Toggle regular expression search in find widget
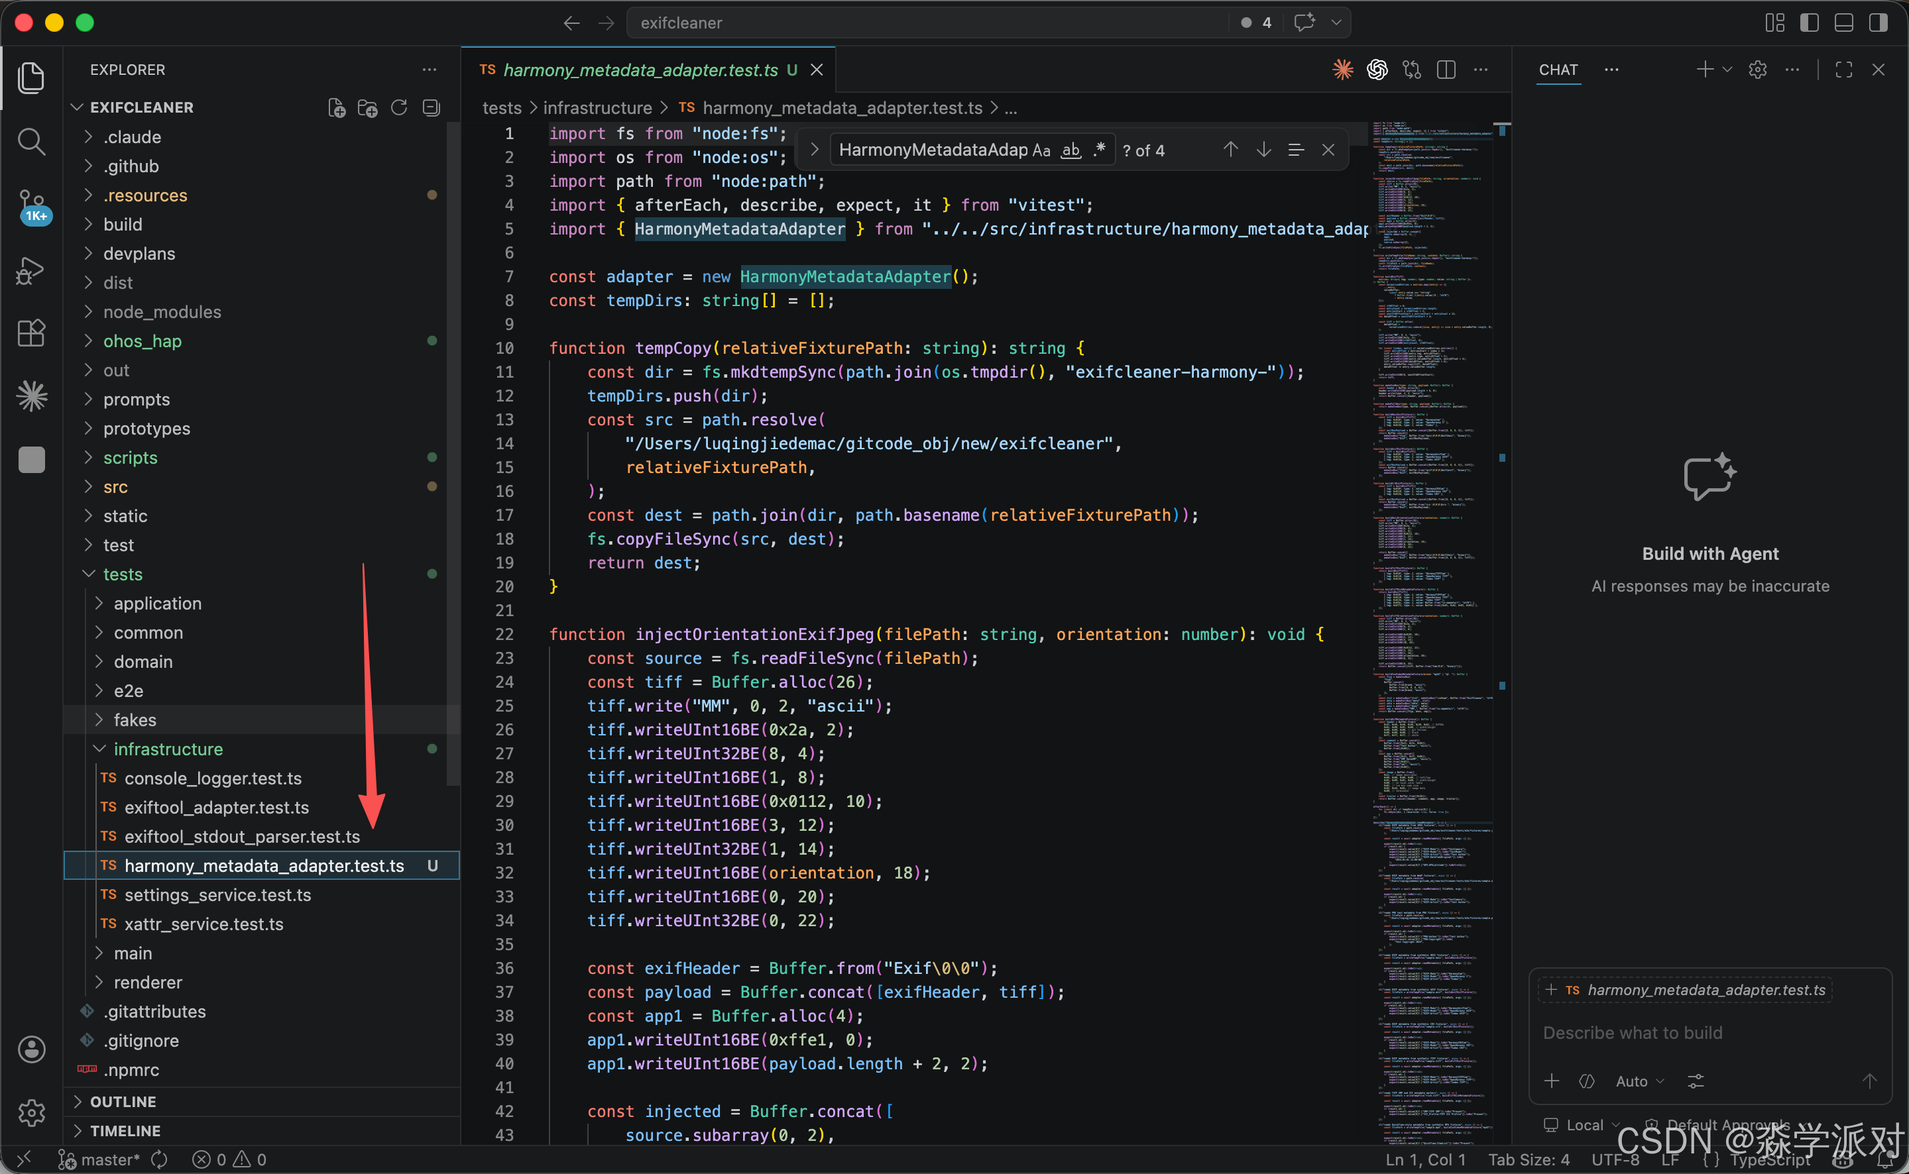The image size is (1909, 1174). [1099, 150]
